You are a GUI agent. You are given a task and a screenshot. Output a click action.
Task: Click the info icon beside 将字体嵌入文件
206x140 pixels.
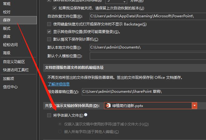pyautogui.click(x=86, y=115)
